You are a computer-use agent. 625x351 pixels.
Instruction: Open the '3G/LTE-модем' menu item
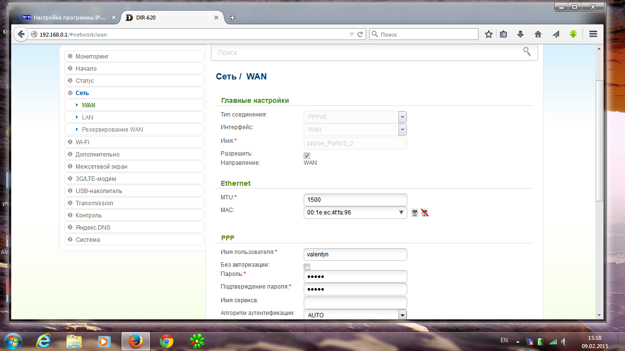[x=134, y=178]
